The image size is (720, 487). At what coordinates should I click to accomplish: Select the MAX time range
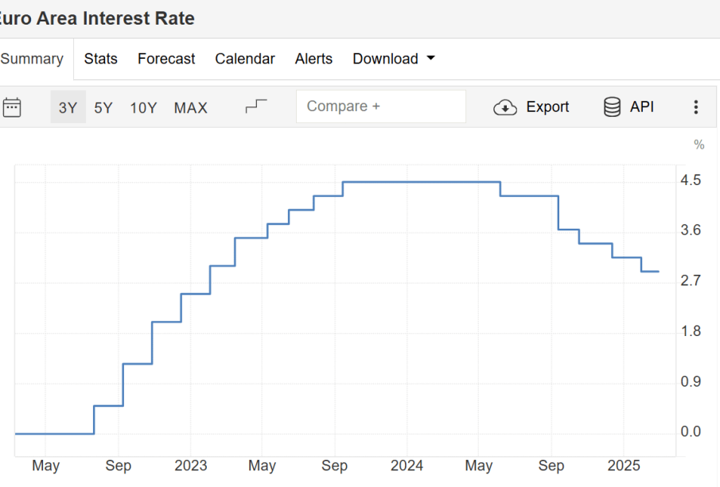(191, 108)
